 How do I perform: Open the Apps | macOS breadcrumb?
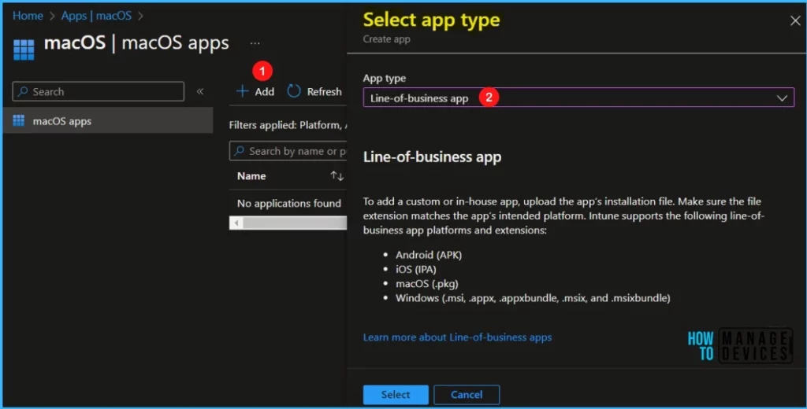(x=96, y=16)
